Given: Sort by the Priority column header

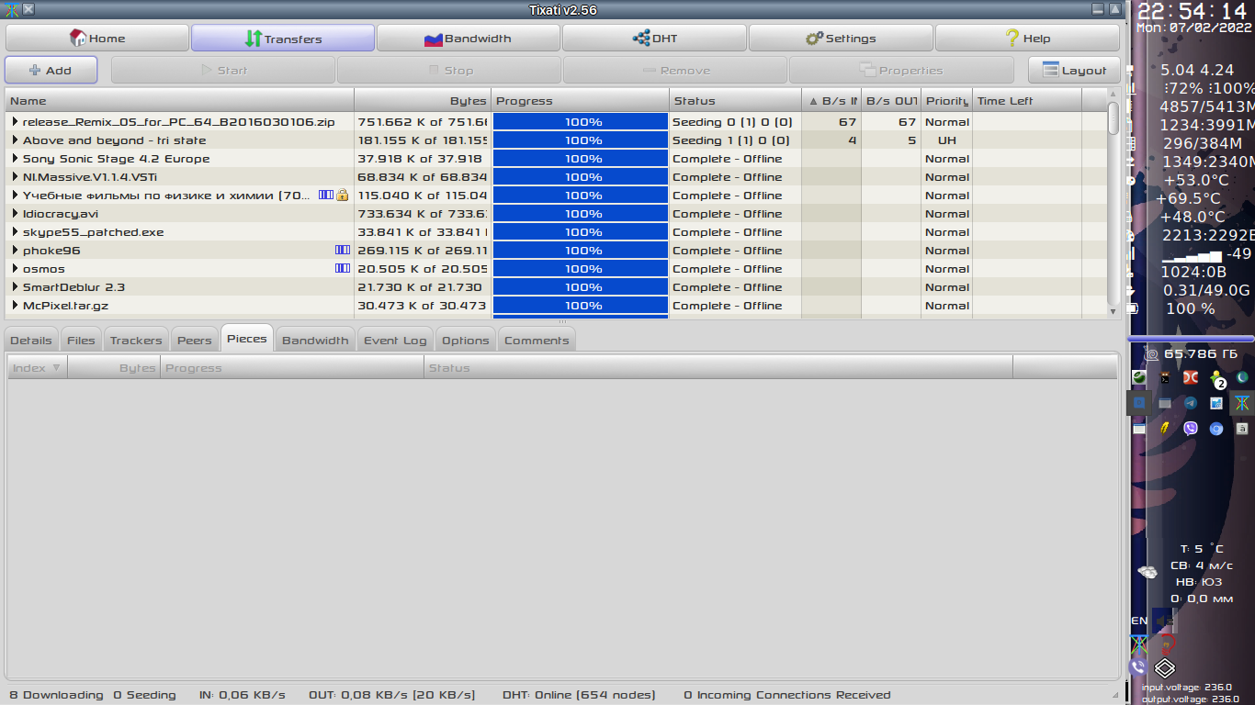Looking at the screenshot, I should pyautogui.click(x=947, y=100).
